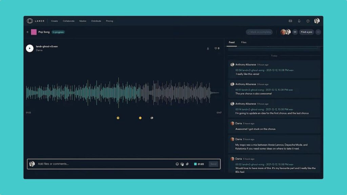Open the user profile avatar menu
The width and height of the screenshot is (347, 195).
317,21
